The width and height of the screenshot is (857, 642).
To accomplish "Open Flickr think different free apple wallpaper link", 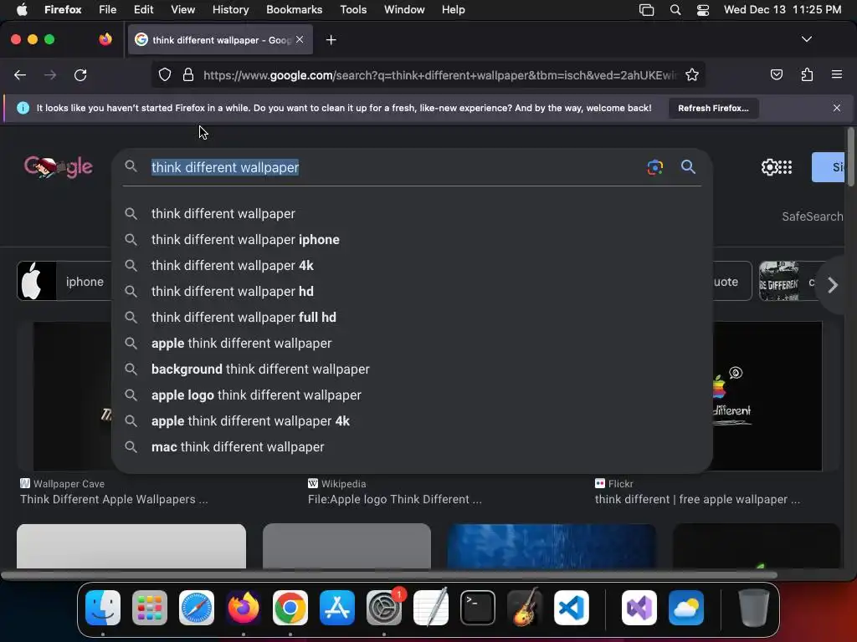I will click(x=697, y=500).
